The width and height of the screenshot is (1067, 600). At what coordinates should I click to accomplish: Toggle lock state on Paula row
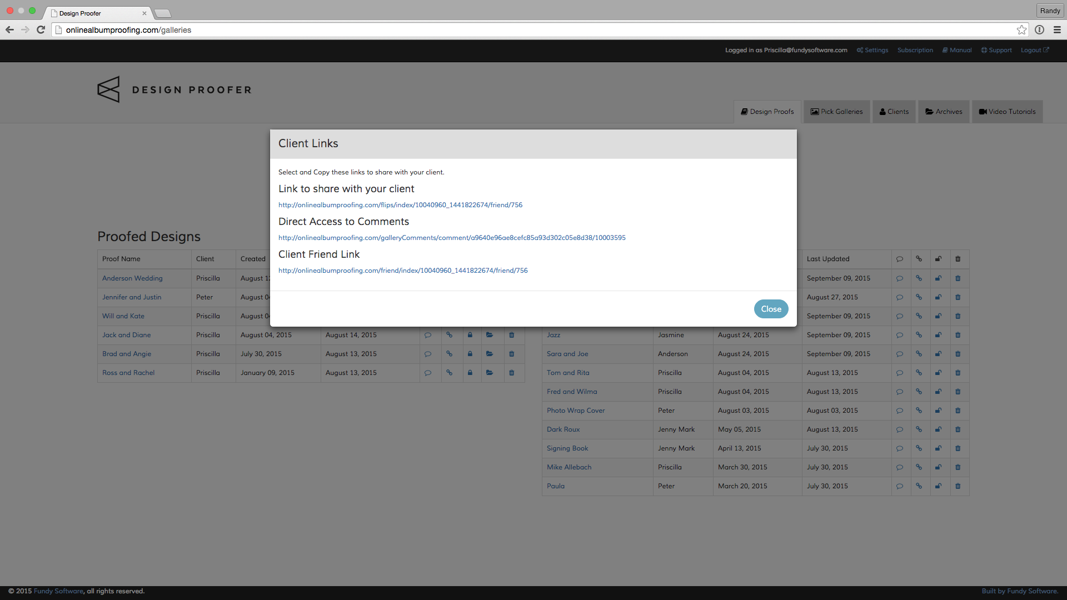(x=938, y=486)
